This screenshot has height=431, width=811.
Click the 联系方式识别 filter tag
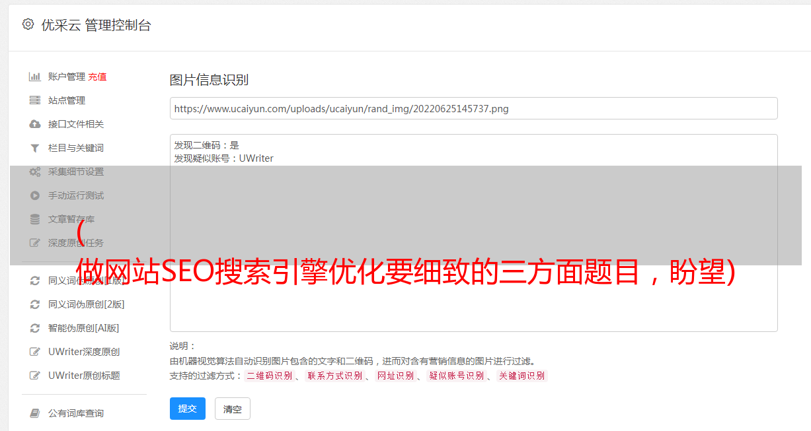335,376
